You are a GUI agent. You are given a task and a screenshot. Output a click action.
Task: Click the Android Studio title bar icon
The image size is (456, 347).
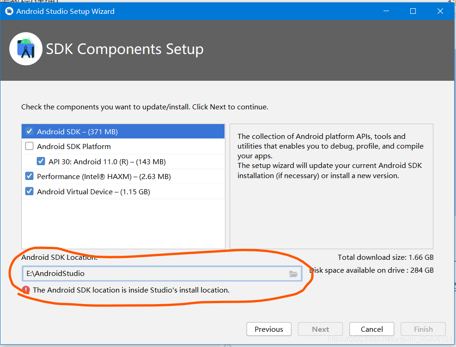(9, 12)
